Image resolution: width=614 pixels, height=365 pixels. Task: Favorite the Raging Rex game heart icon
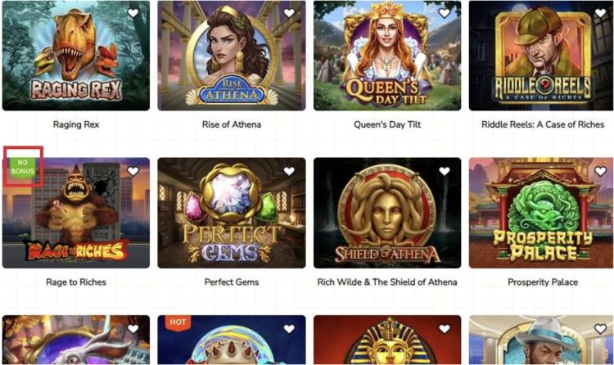pyautogui.click(x=133, y=13)
